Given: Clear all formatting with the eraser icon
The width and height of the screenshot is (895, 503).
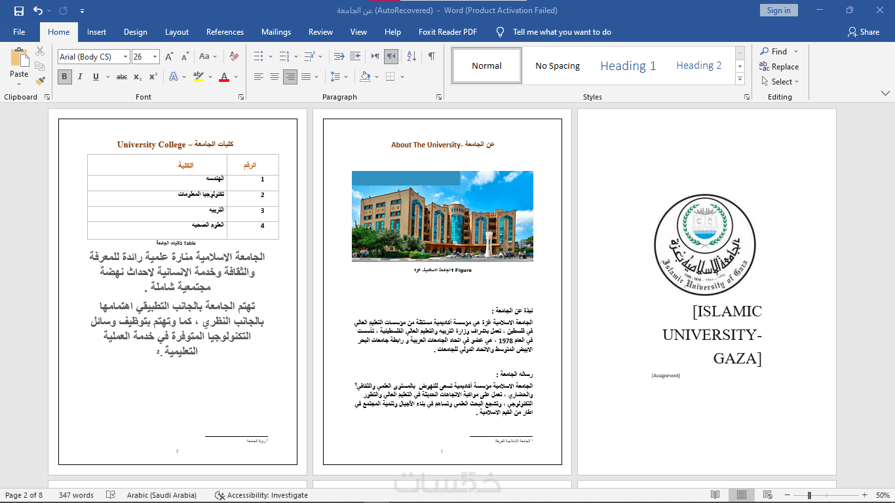Looking at the screenshot, I should (234, 57).
